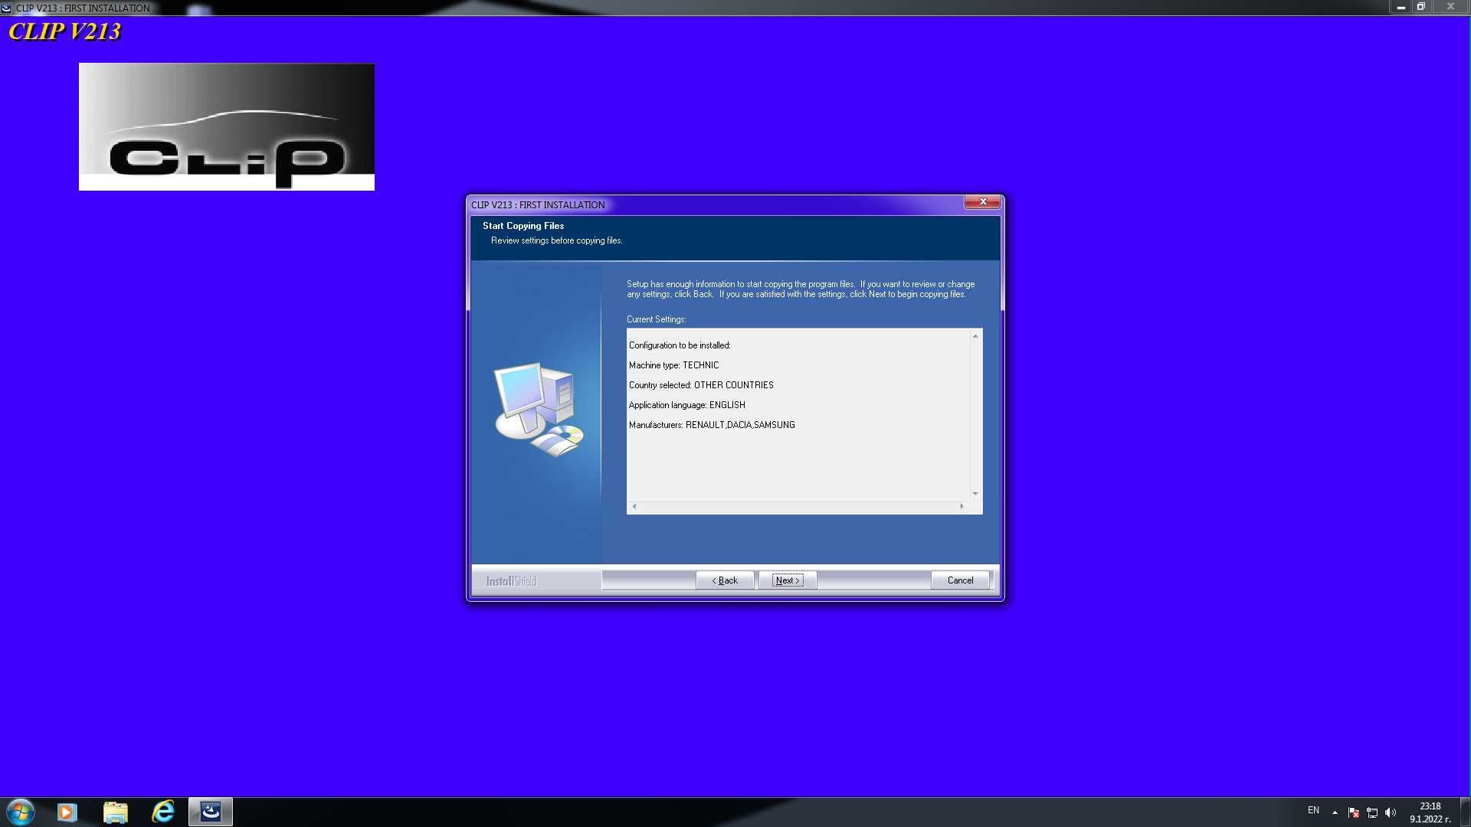Open the taskbar clock and date
The height and width of the screenshot is (827, 1471).
click(1430, 812)
